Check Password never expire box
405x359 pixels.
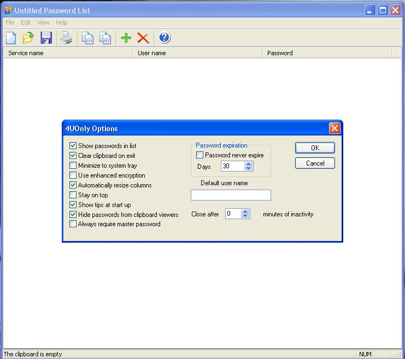click(x=199, y=155)
